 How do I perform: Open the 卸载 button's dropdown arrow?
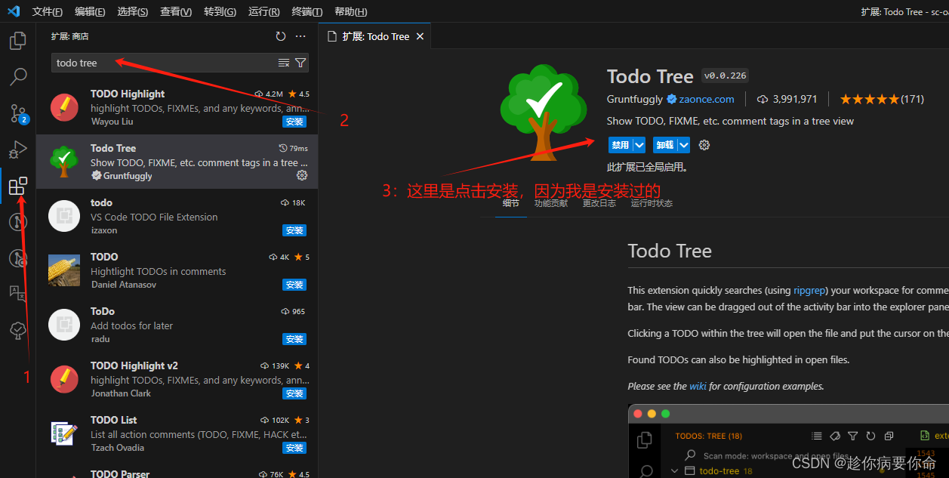(683, 144)
